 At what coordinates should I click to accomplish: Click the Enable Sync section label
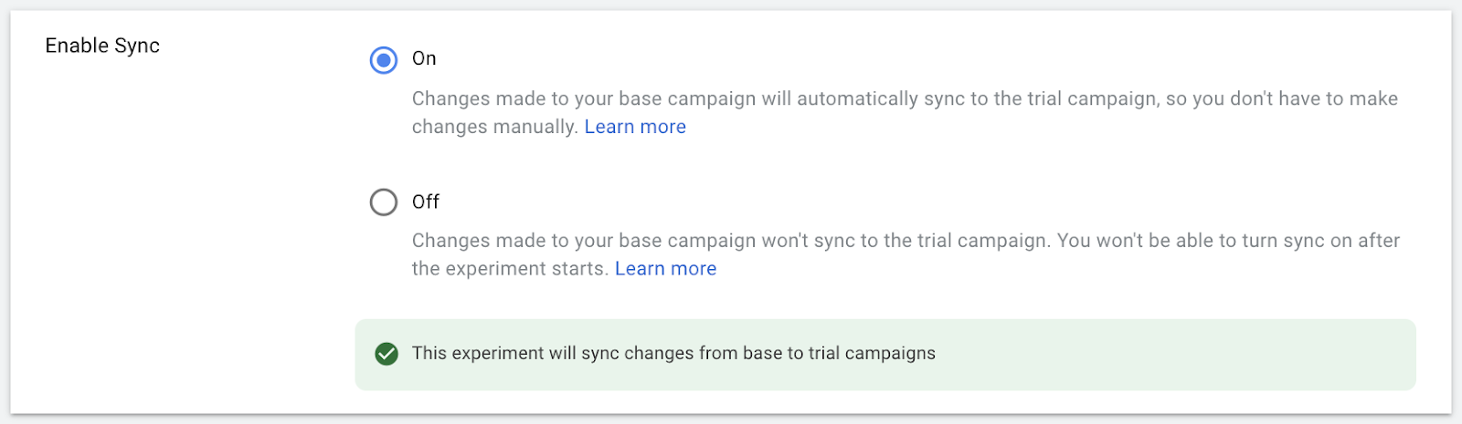click(102, 46)
